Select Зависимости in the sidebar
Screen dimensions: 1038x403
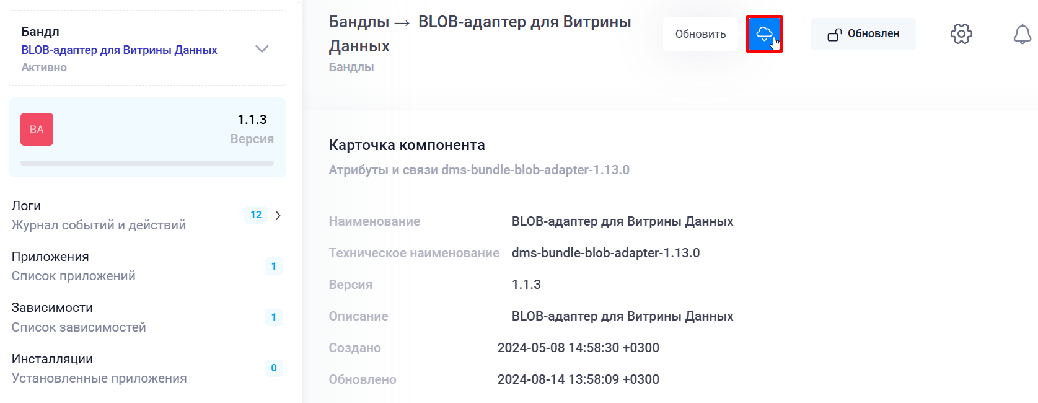pyautogui.click(x=52, y=307)
